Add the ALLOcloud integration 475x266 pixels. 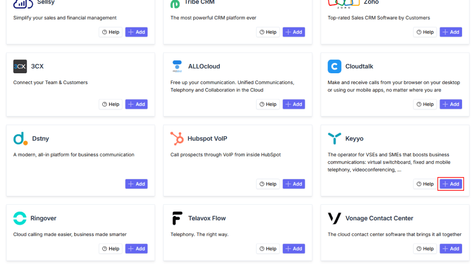[x=294, y=104]
